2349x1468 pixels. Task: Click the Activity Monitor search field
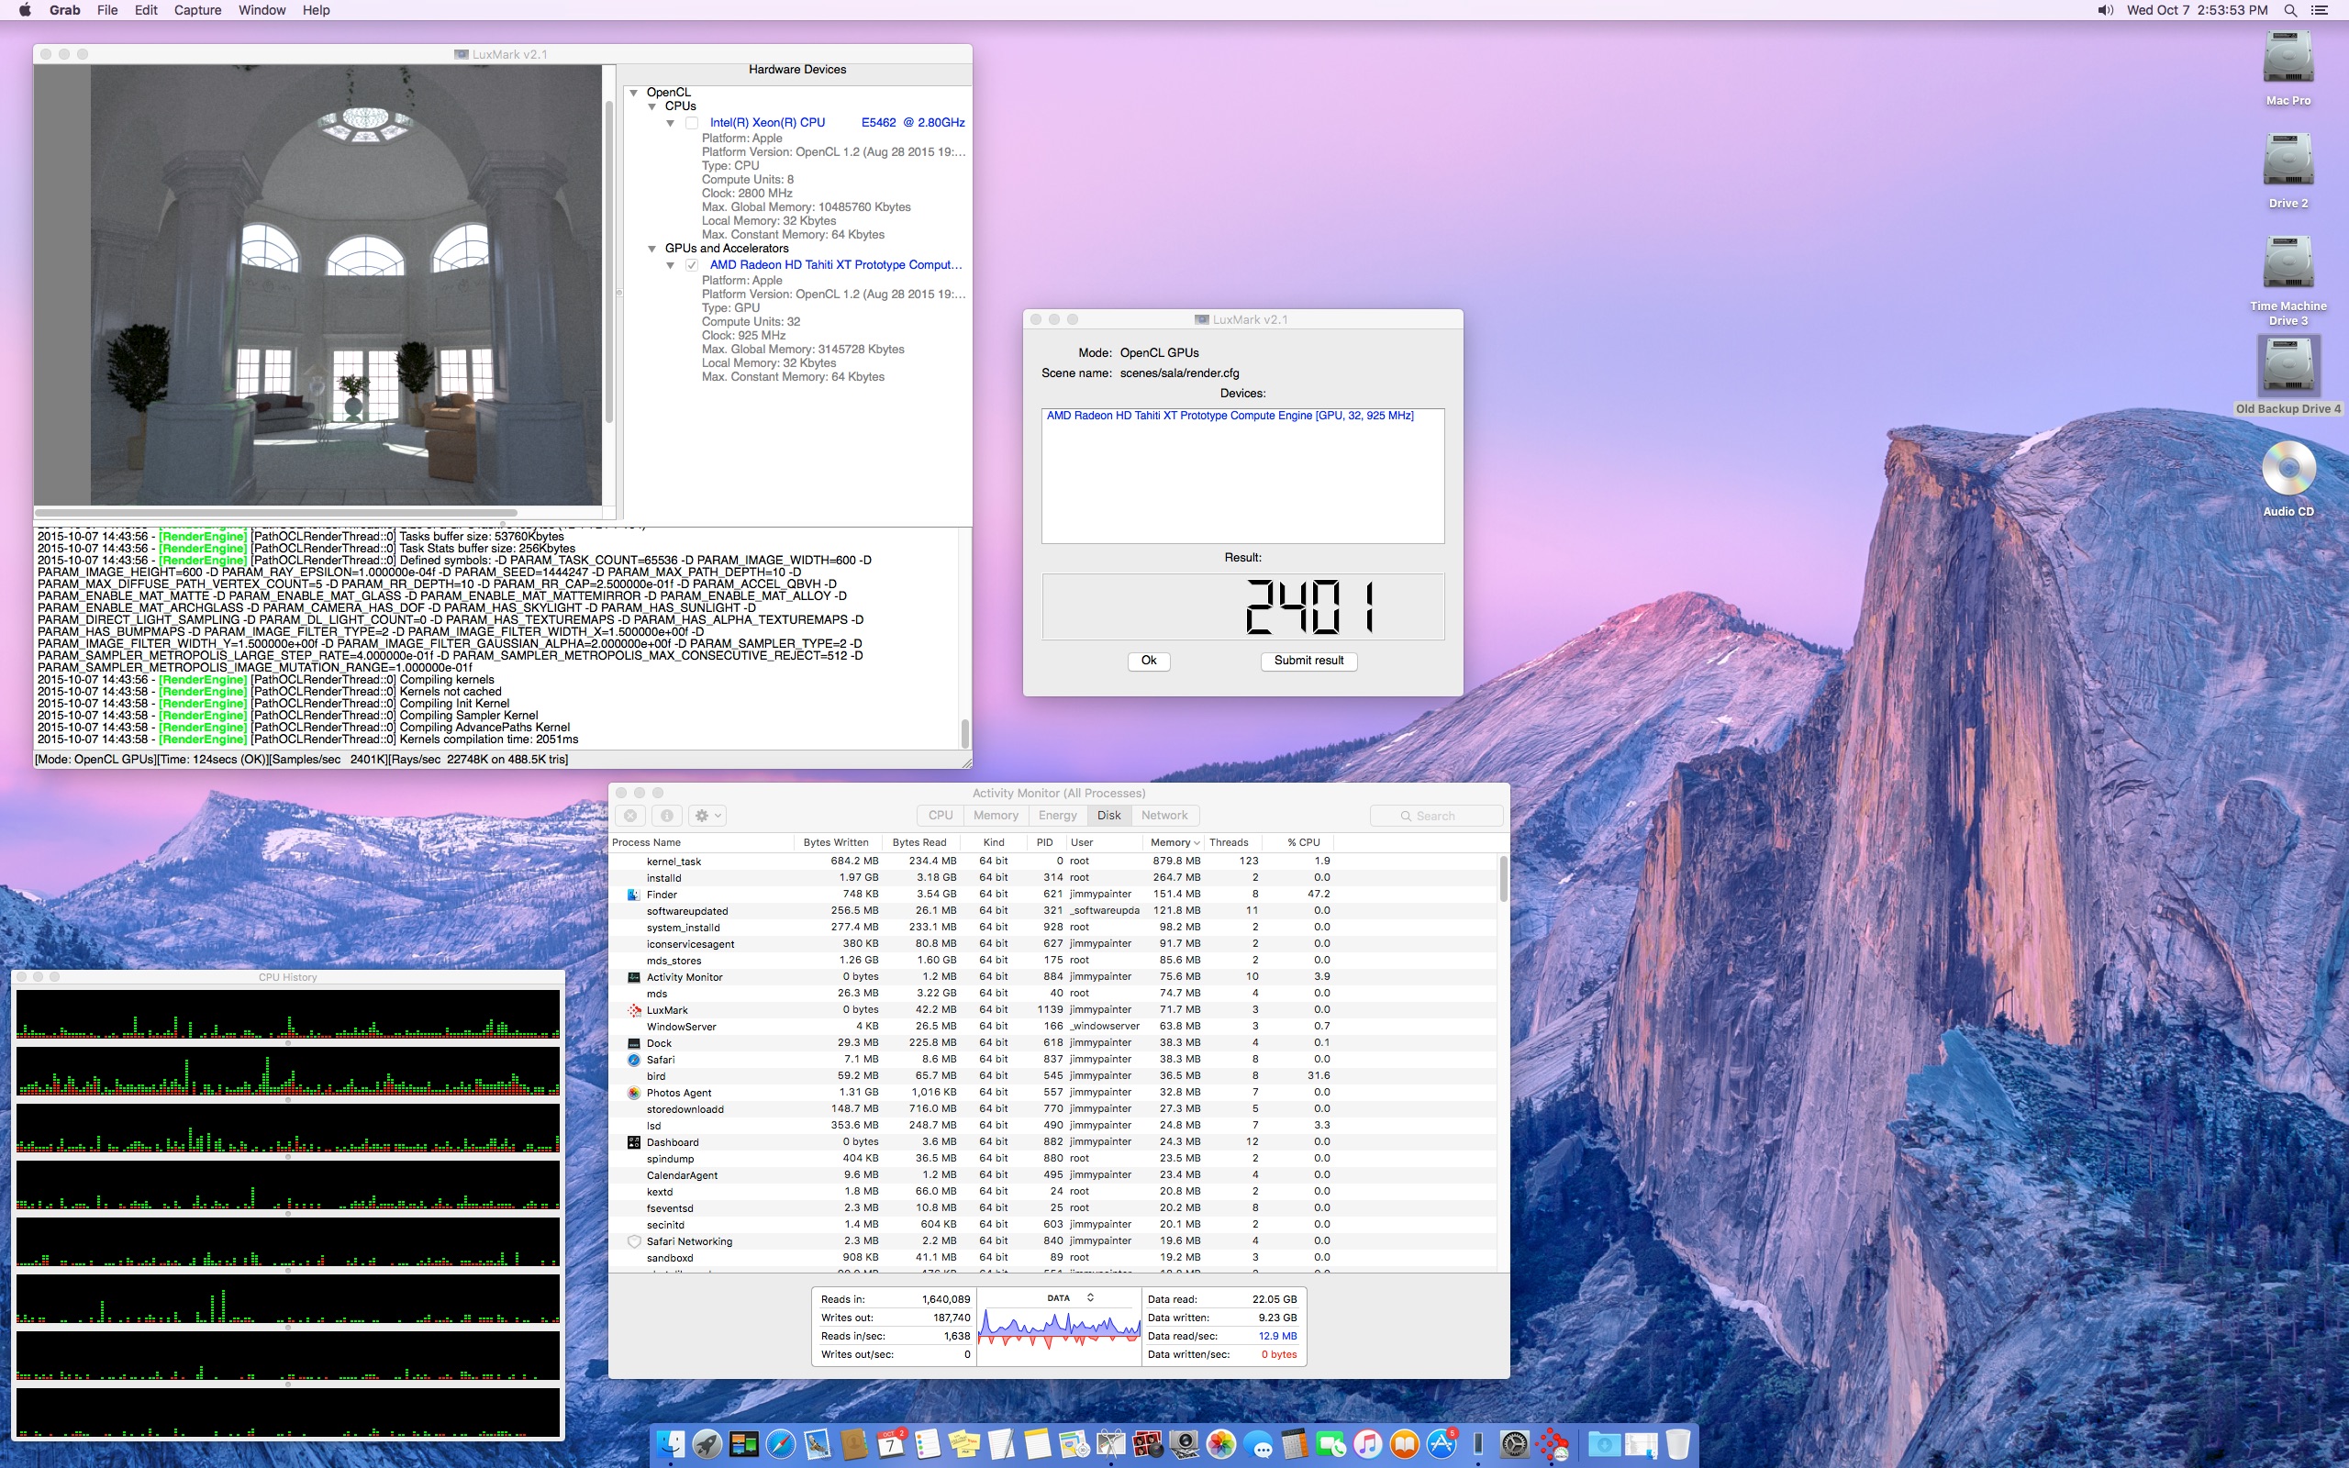[1437, 816]
